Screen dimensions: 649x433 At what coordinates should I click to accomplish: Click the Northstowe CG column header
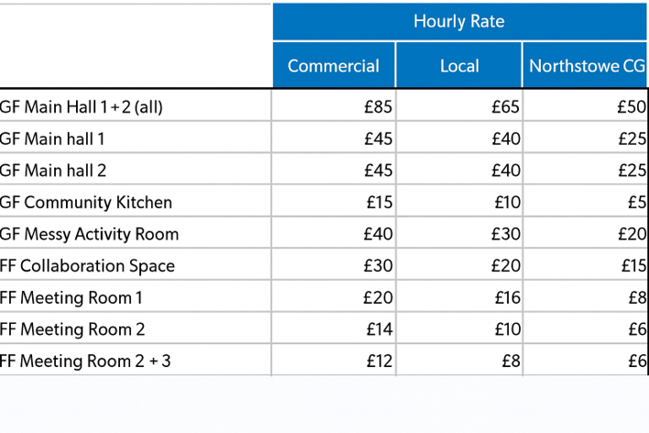click(587, 66)
